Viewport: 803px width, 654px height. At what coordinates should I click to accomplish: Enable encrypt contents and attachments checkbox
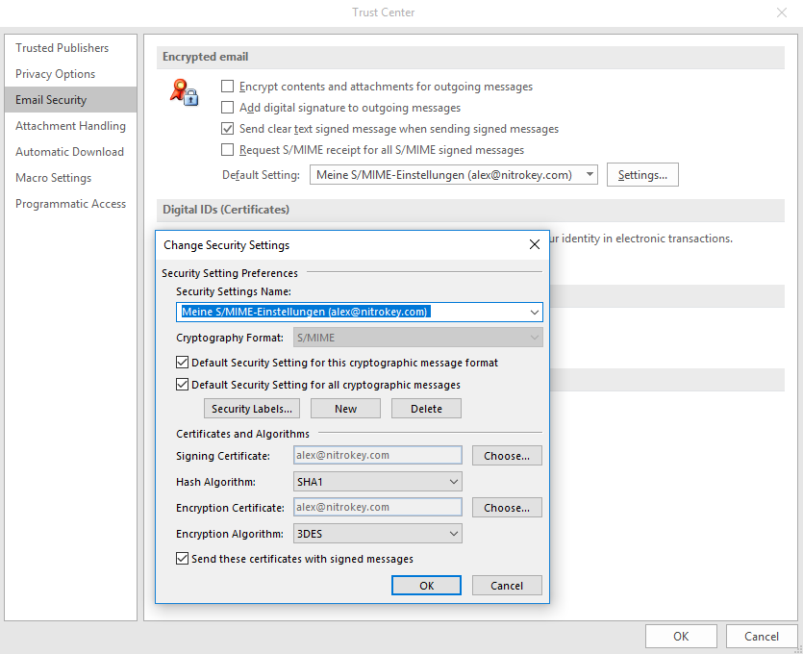[x=228, y=87]
